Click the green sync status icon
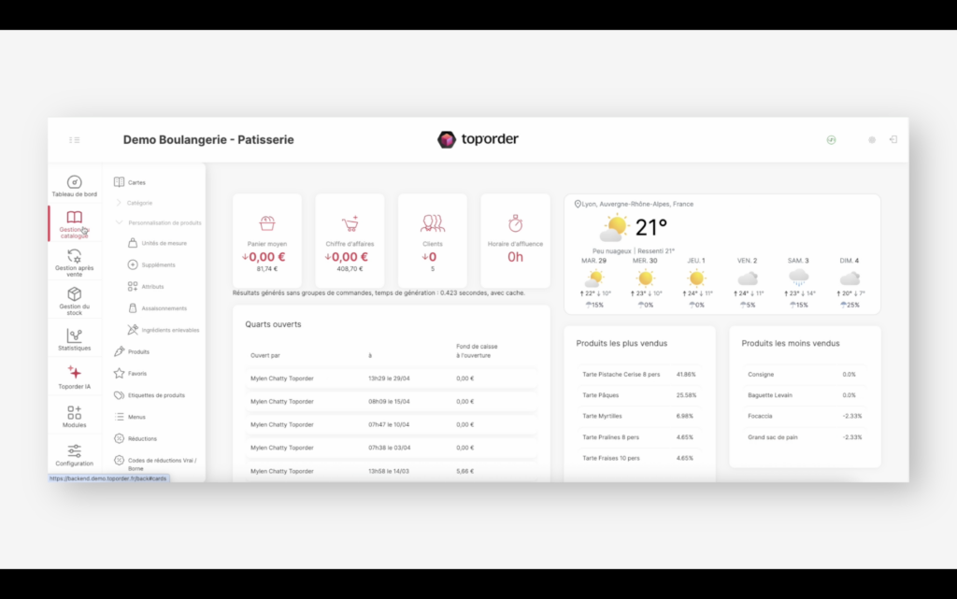 click(831, 139)
